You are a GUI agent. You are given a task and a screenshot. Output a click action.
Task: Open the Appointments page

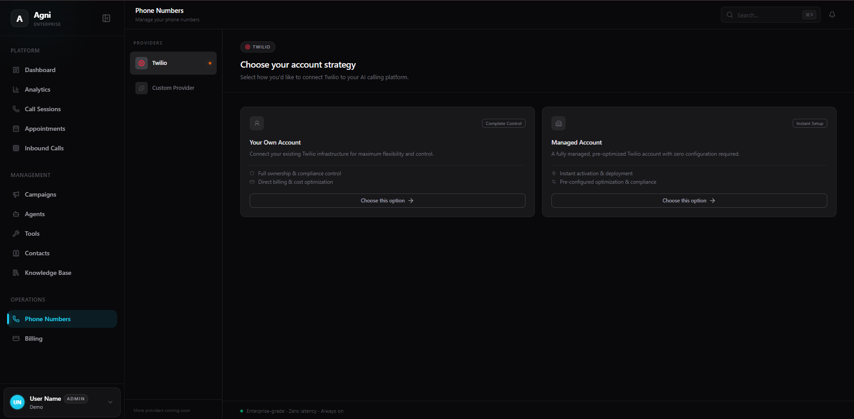[45, 129]
